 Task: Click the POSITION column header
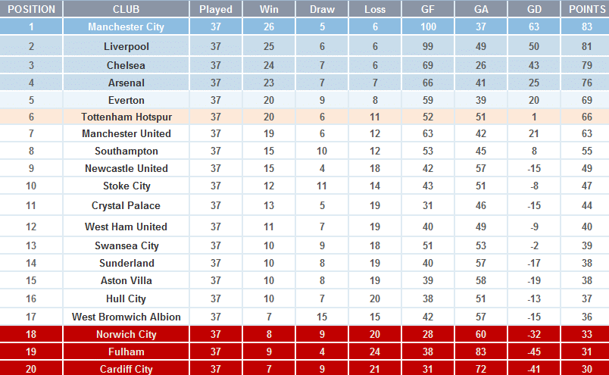(31, 9)
